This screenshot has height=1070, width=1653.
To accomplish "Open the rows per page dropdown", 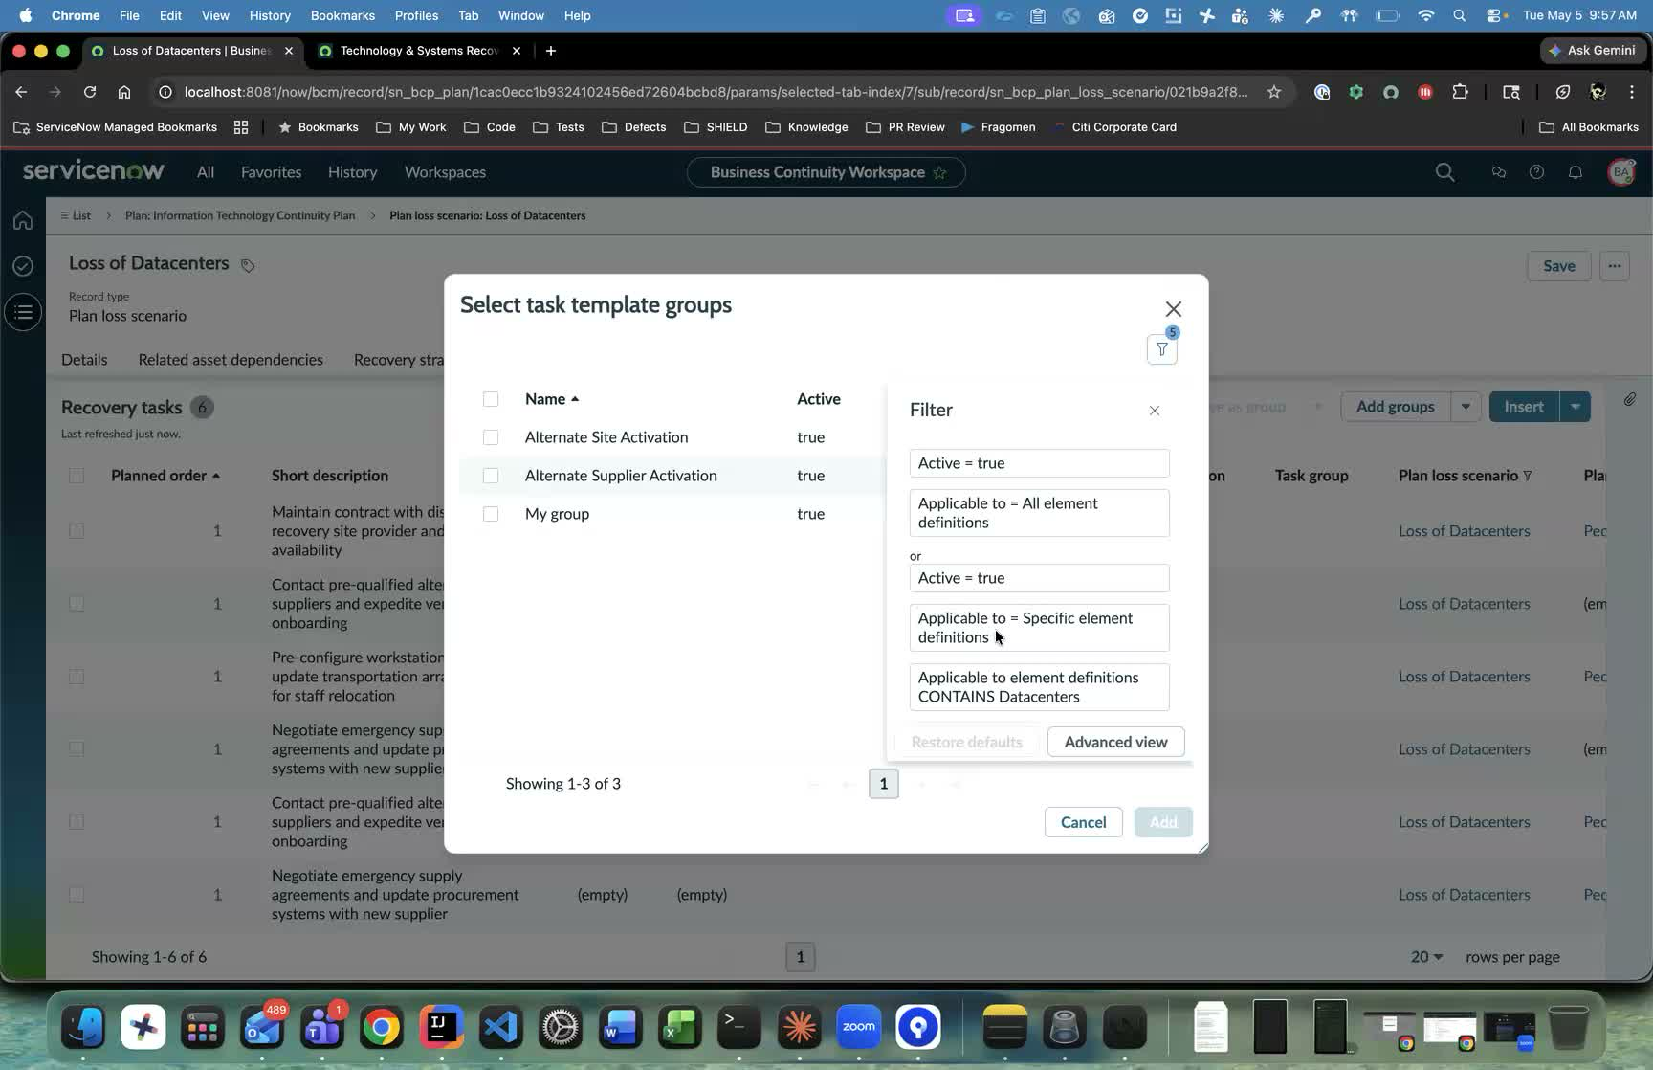I will click(x=1426, y=957).
